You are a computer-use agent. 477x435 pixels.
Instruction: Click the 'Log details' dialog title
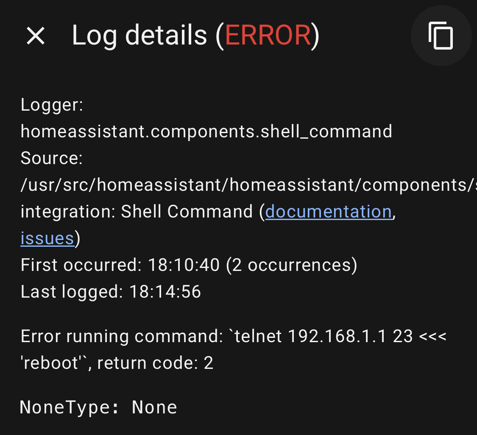(x=139, y=35)
